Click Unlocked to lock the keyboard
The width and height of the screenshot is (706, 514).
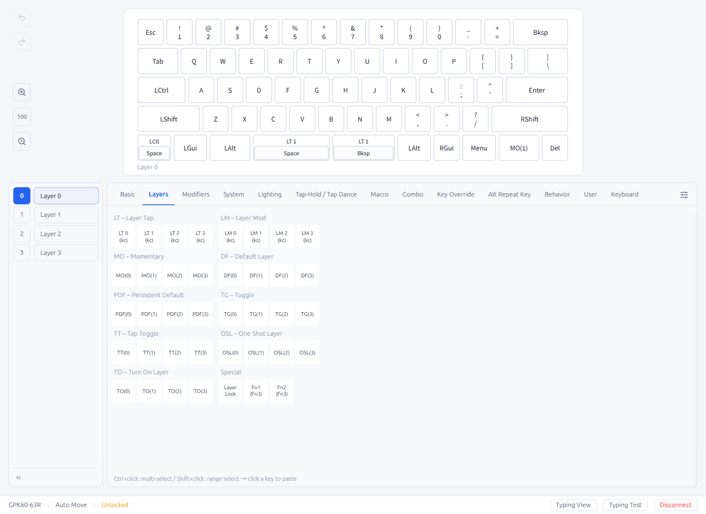(114, 504)
